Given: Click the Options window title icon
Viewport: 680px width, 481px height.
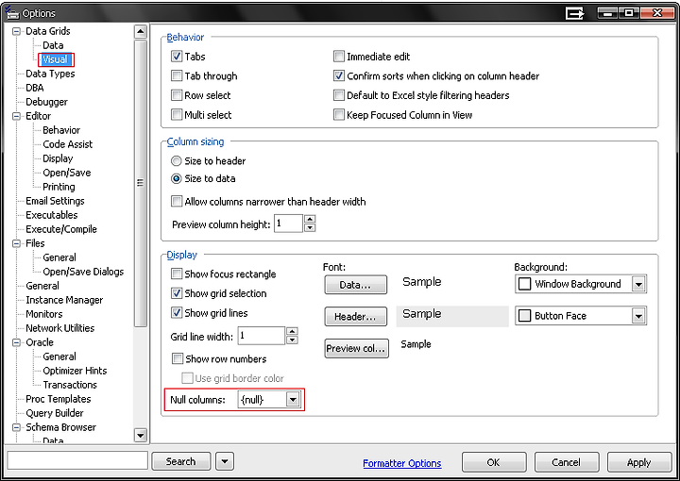Looking at the screenshot, I should click(12, 12).
